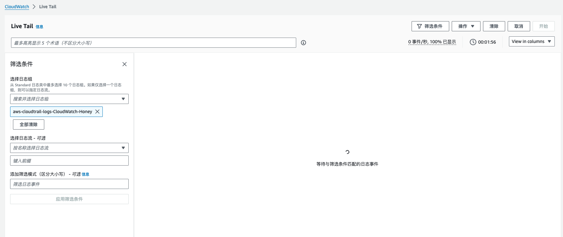The height and width of the screenshot is (237, 563).
Task: Focus the 键入前缀 prefix input field
Action: tap(69, 161)
